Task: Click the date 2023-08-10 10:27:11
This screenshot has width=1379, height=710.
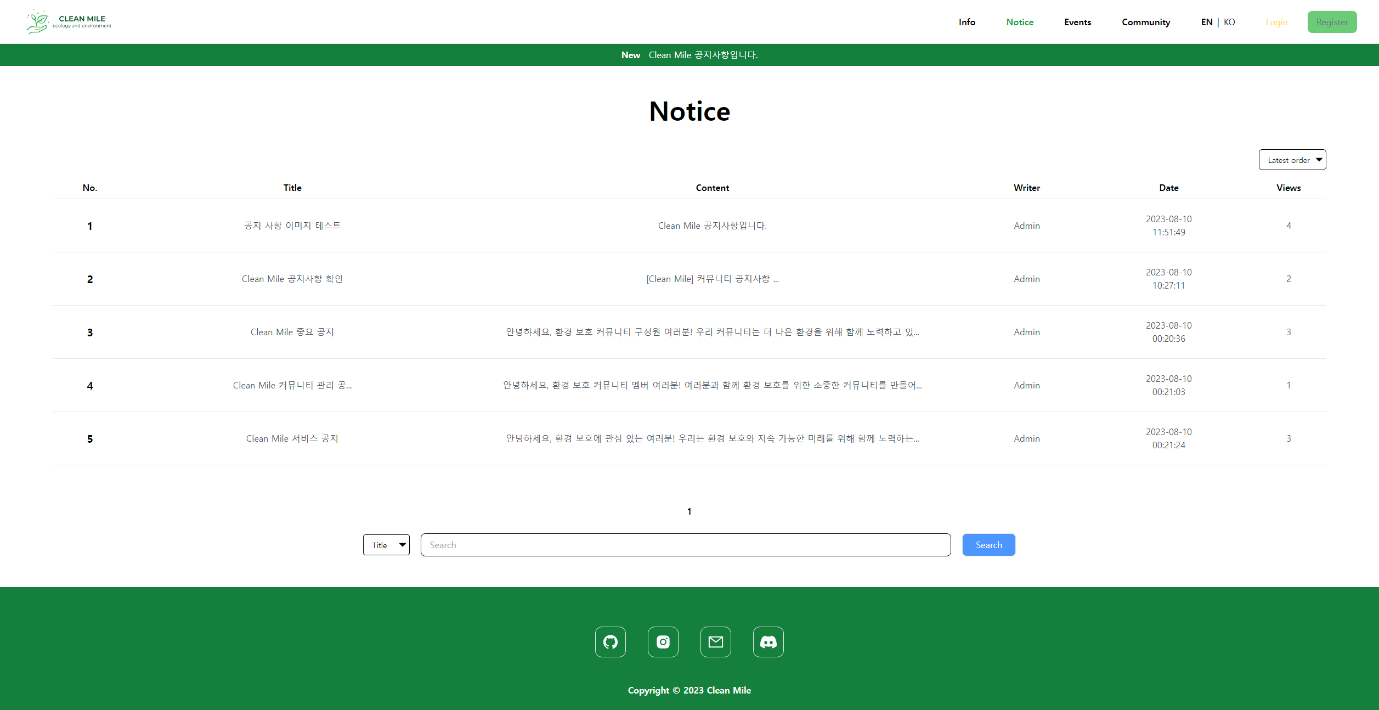Action: pyautogui.click(x=1169, y=279)
